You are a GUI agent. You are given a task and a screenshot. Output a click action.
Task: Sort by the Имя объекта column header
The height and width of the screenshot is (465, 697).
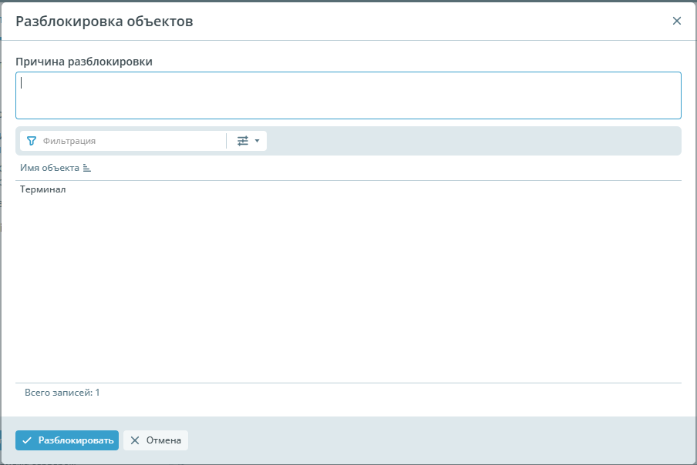point(50,168)
